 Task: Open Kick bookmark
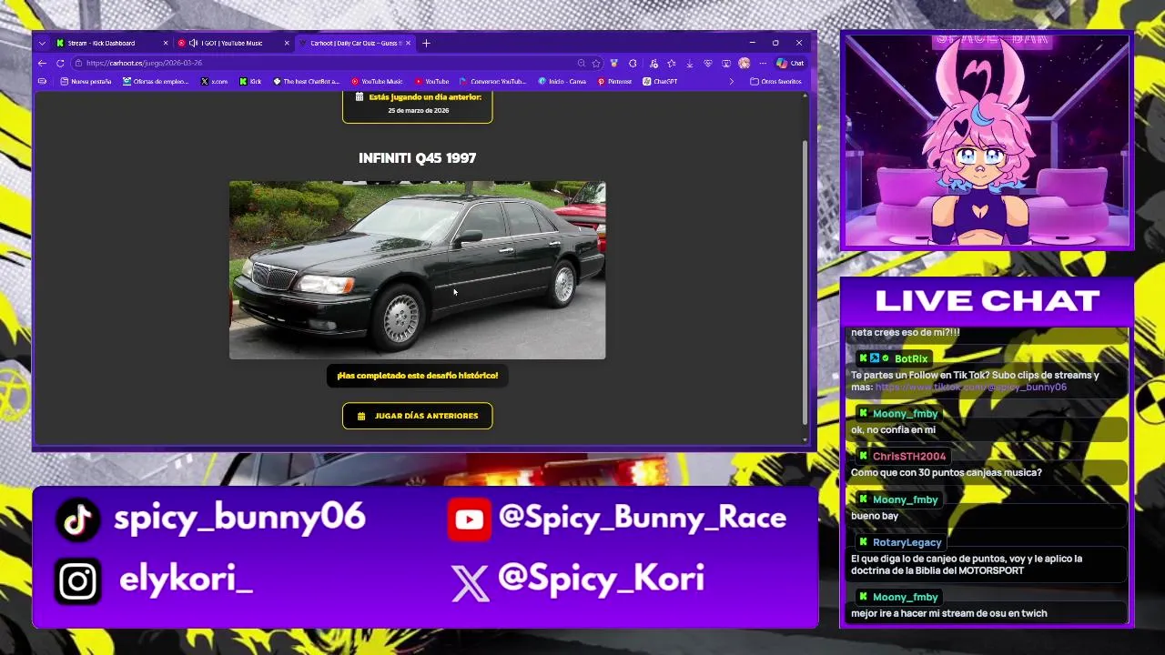coord(250,81)
